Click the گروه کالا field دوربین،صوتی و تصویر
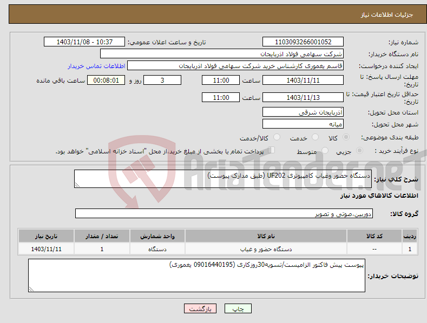The image size is (427, 323). pyautogui.click(x=224, y=213)
